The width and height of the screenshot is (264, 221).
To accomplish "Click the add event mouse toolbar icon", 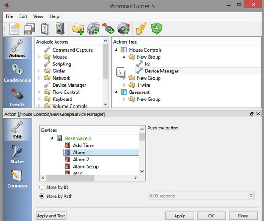I will pyautogui.click(x=108, y=28).
